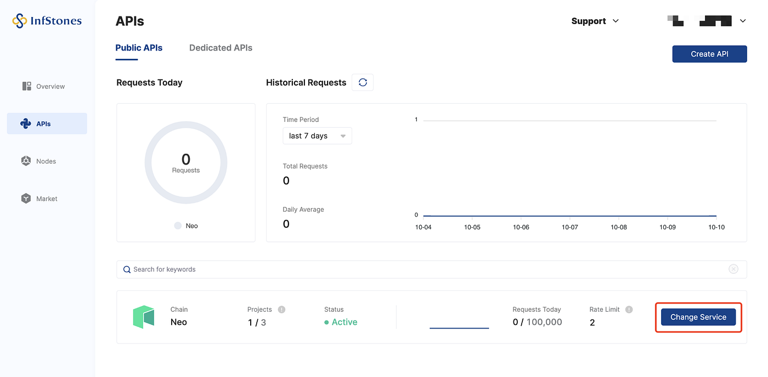The height and width of the screenshot is (377, 768).
Task: Click the 10-07 axis label
Action: point(570,227)
